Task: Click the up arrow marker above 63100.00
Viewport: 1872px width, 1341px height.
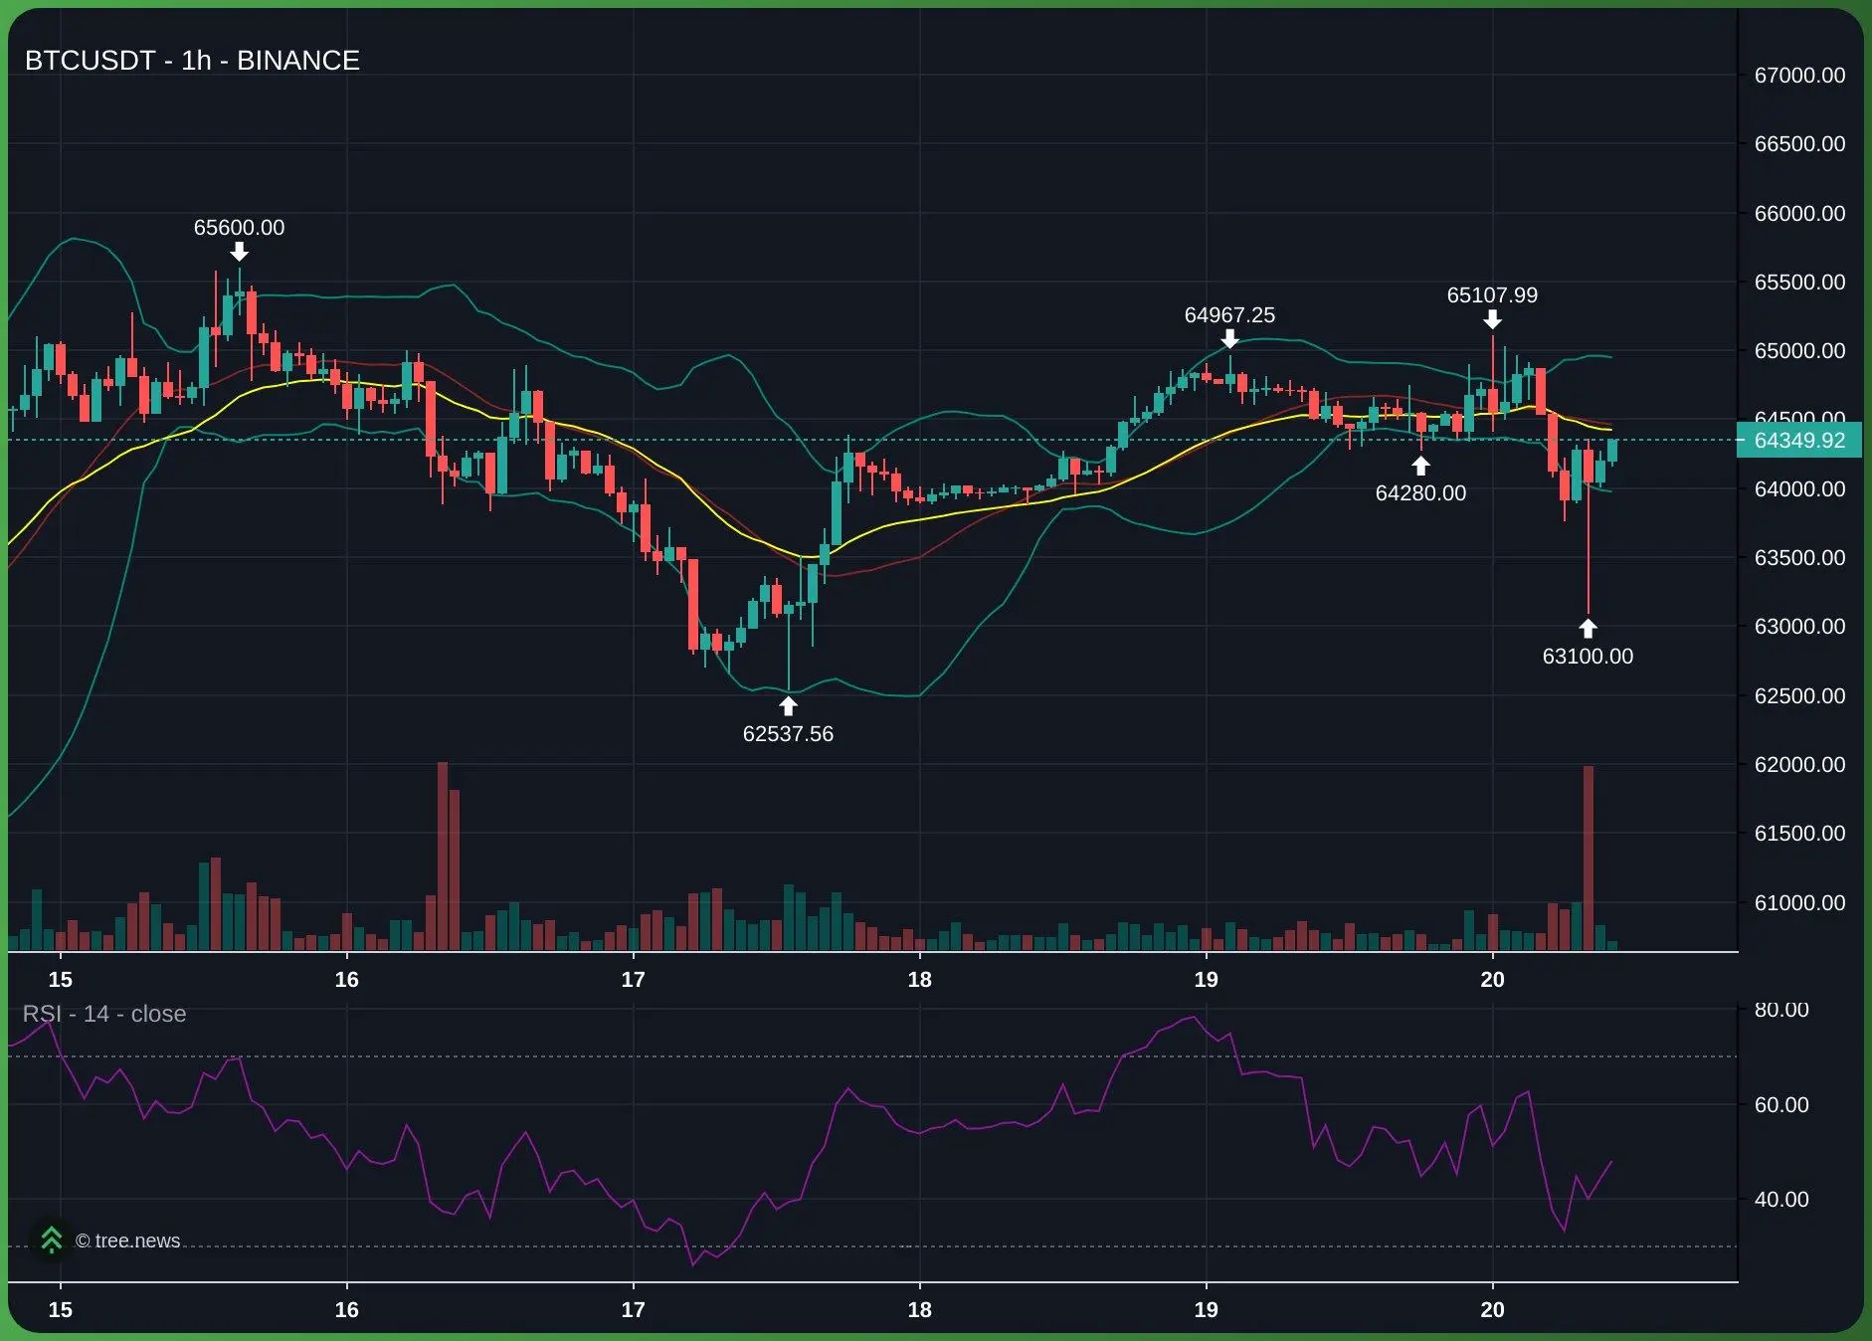Action: pyautogui.click(x=1588, y=629)
